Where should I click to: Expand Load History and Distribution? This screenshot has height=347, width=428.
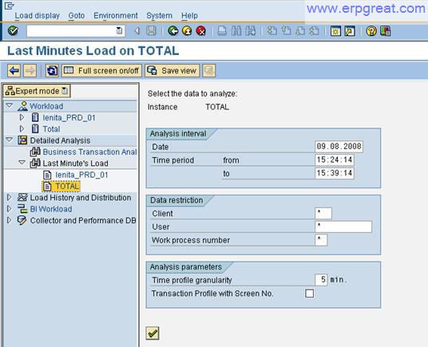click(x=9, y=197)
